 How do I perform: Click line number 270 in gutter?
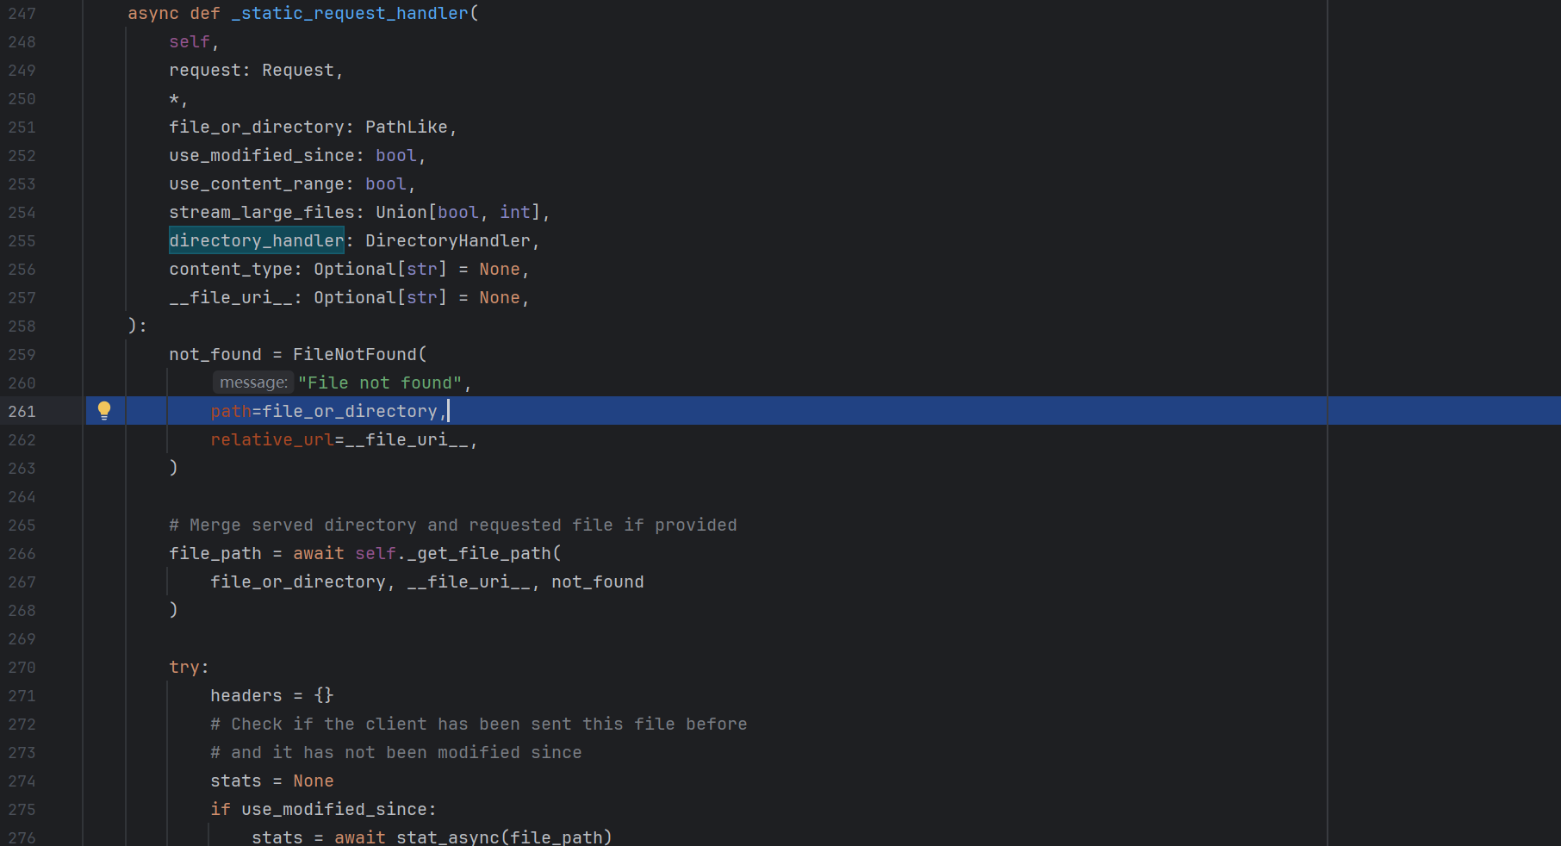(x=22, y=667)
